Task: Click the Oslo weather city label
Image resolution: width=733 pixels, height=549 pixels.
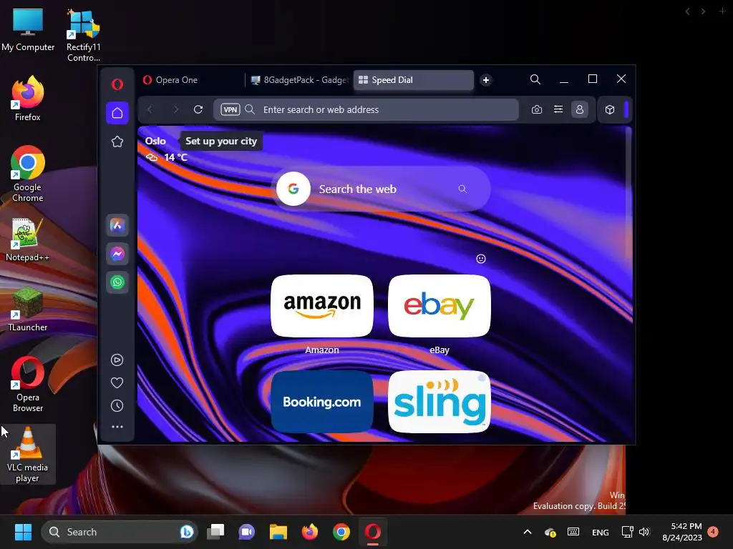Action: coord(155,141)
